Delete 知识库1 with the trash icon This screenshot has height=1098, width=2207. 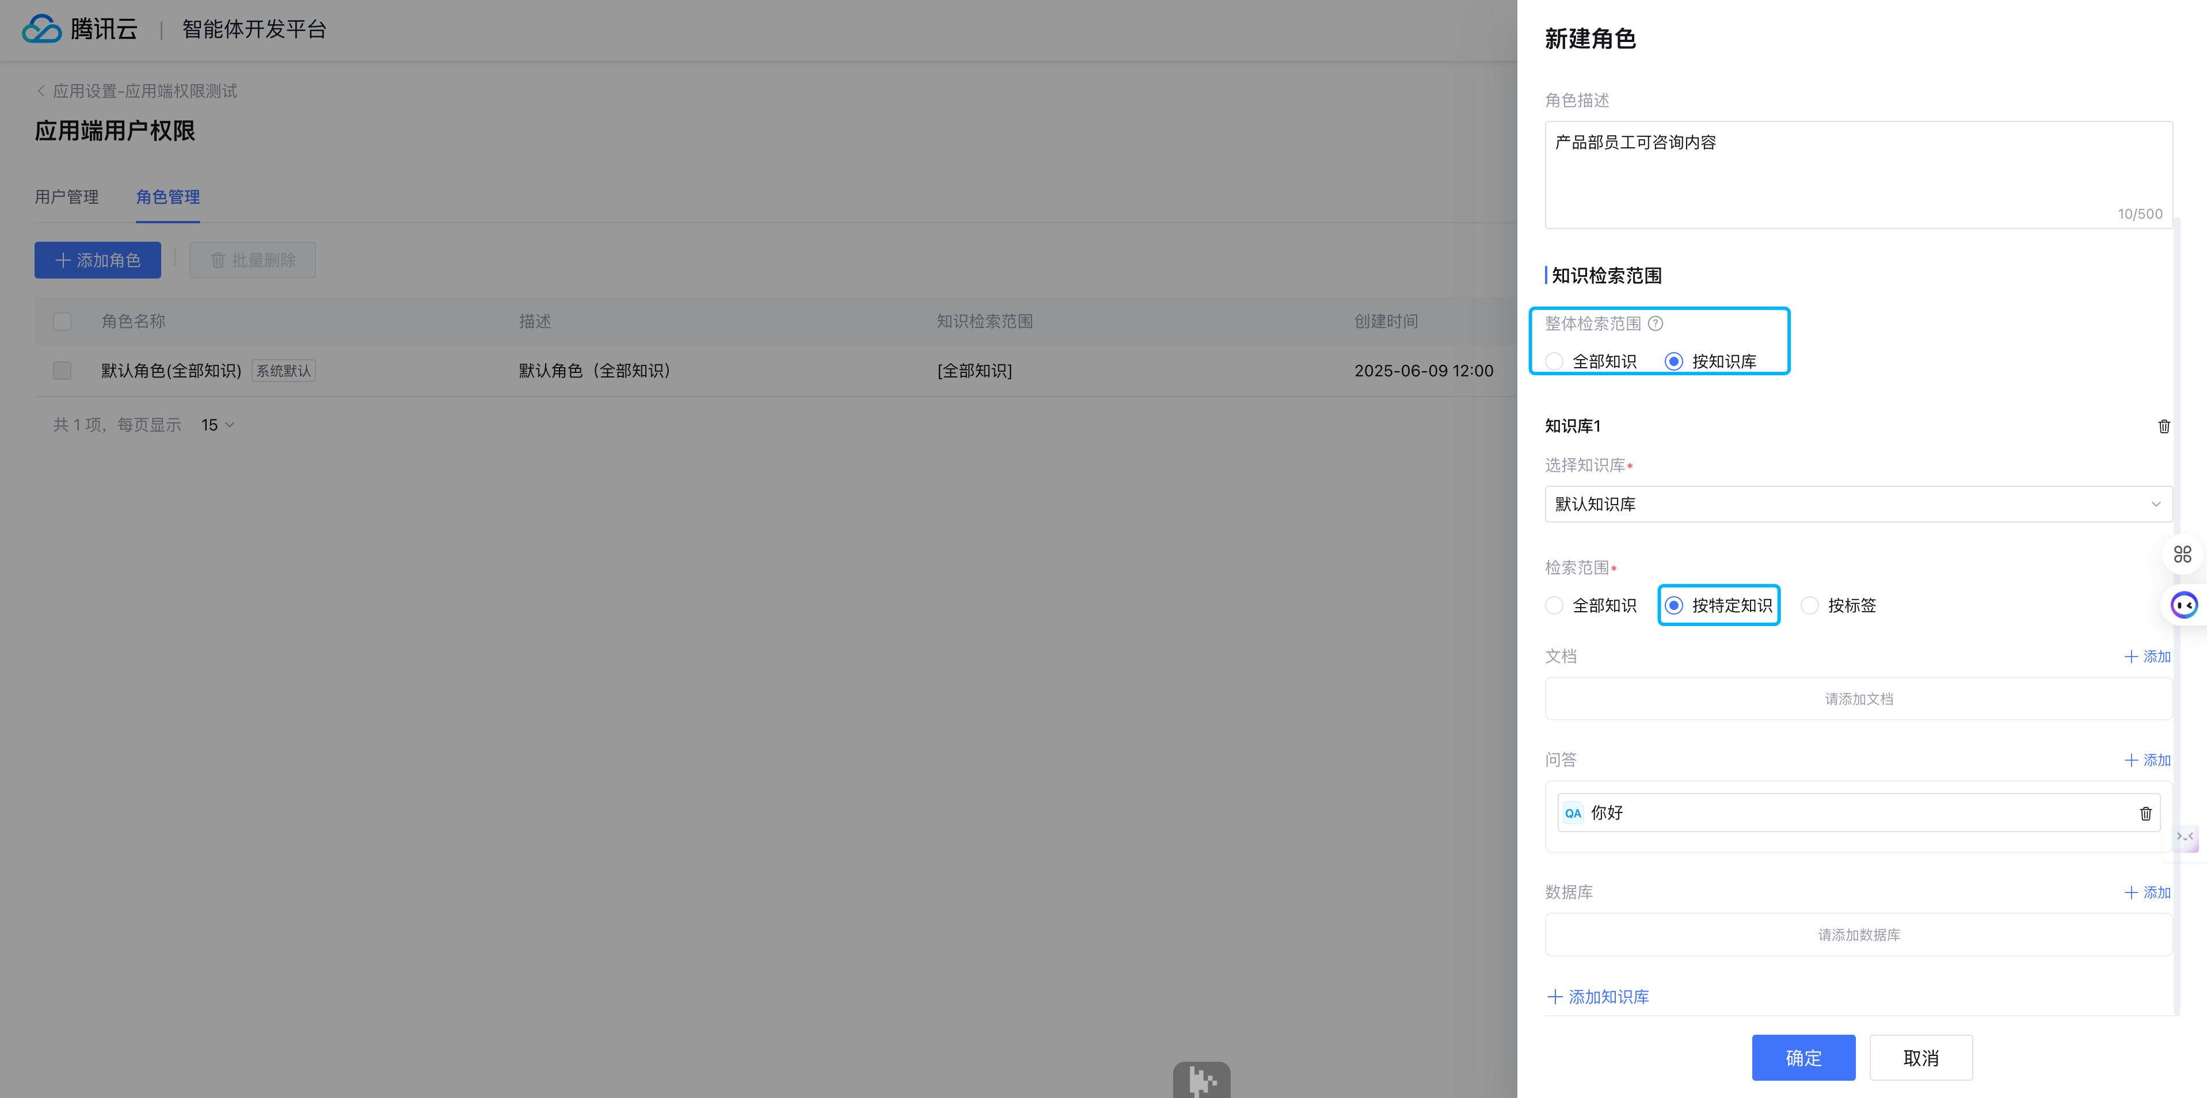coord(2163,426)
